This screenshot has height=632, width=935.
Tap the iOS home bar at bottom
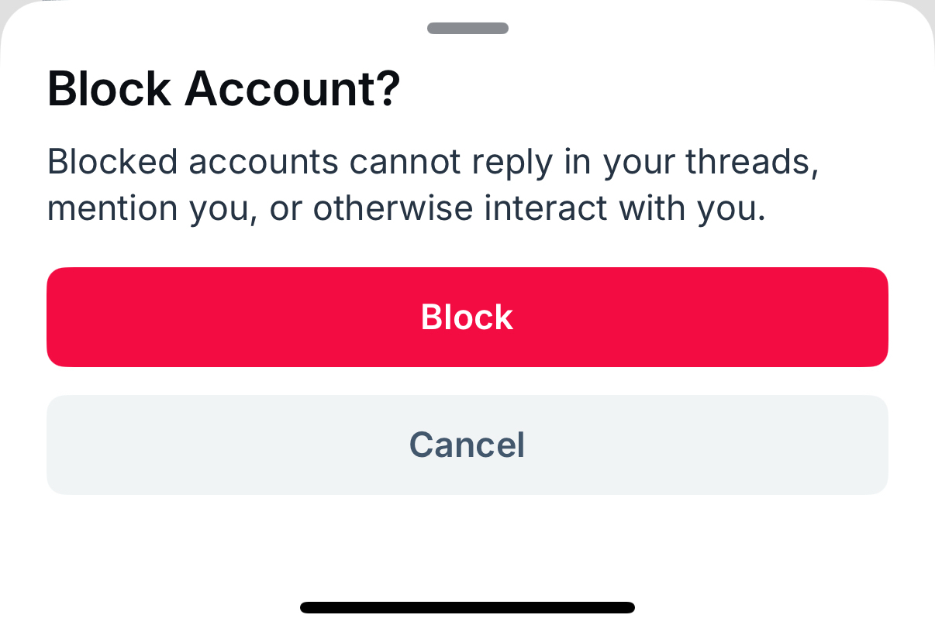467,607
